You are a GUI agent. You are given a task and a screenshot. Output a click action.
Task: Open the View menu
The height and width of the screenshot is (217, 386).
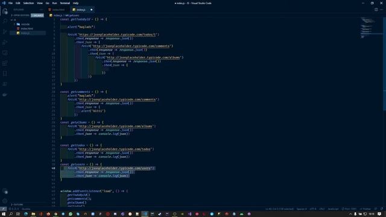40,3
